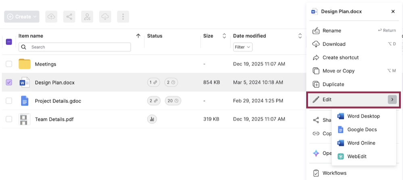Toggle the select-all checkbox in header
This screenshot has width=403, height=180.
[9, 41]
